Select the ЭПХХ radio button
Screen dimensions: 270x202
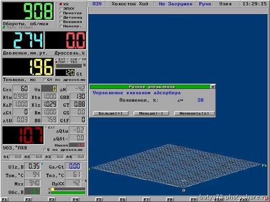[x=61, y=8]
